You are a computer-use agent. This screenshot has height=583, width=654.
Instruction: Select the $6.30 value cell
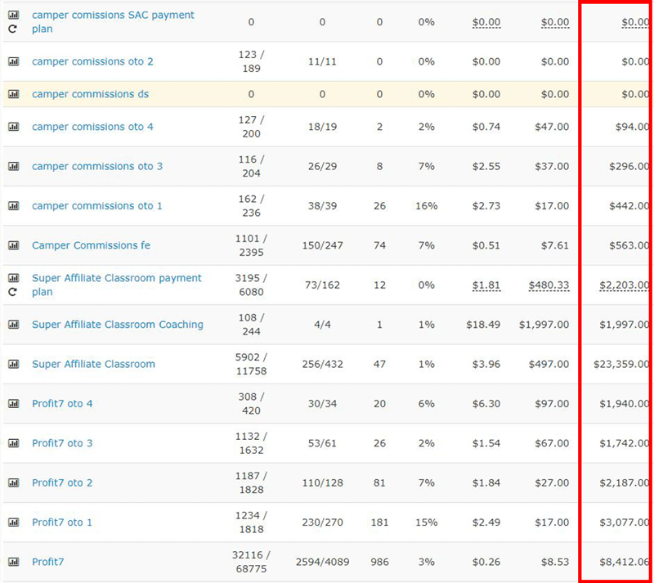pyautogui.click(x=486, y=404)
